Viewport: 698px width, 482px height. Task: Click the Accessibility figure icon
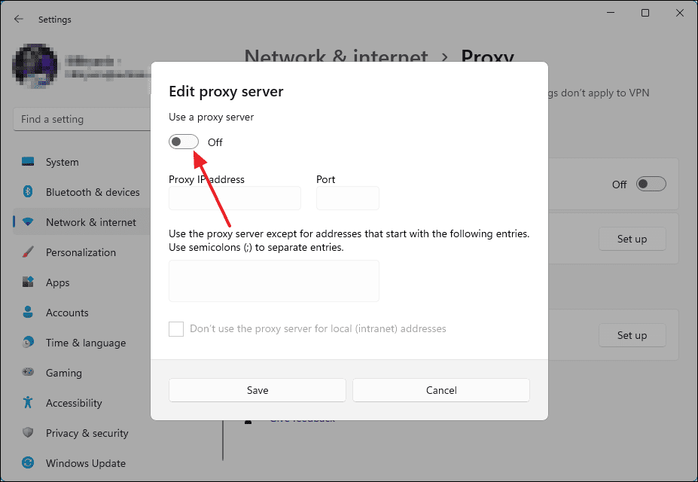coord(28,402)
